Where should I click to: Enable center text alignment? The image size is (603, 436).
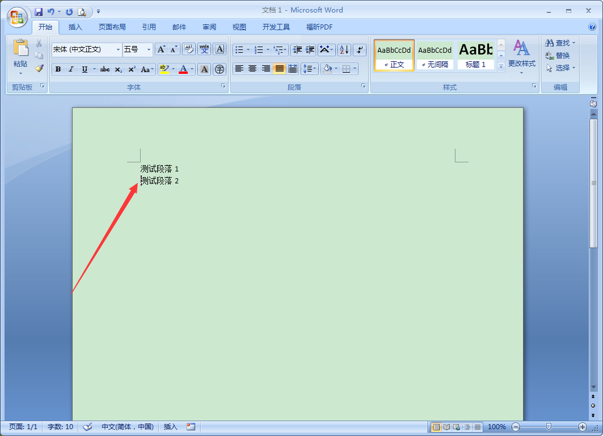click(252, 69)
